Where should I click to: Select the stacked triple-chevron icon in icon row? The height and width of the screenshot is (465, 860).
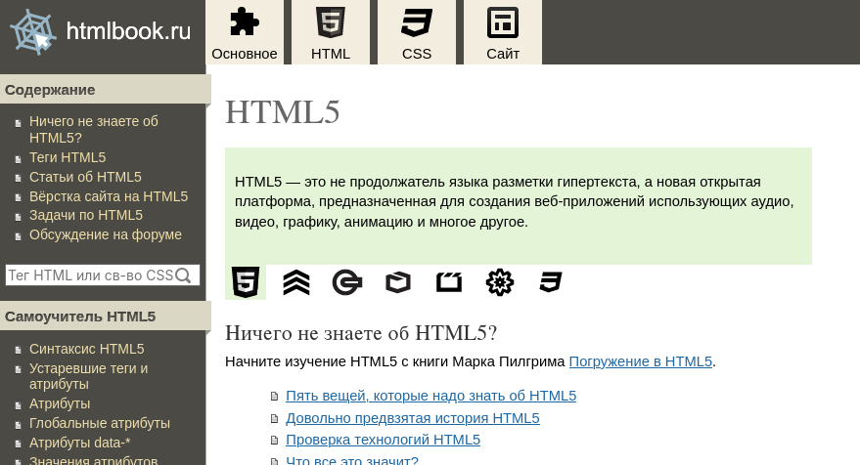click(296, 282)
